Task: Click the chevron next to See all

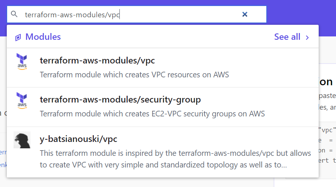Action: (307, 37)
